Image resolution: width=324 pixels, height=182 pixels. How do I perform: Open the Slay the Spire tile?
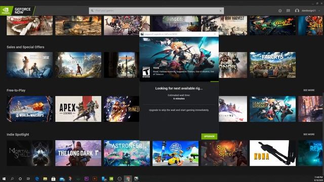224,153
